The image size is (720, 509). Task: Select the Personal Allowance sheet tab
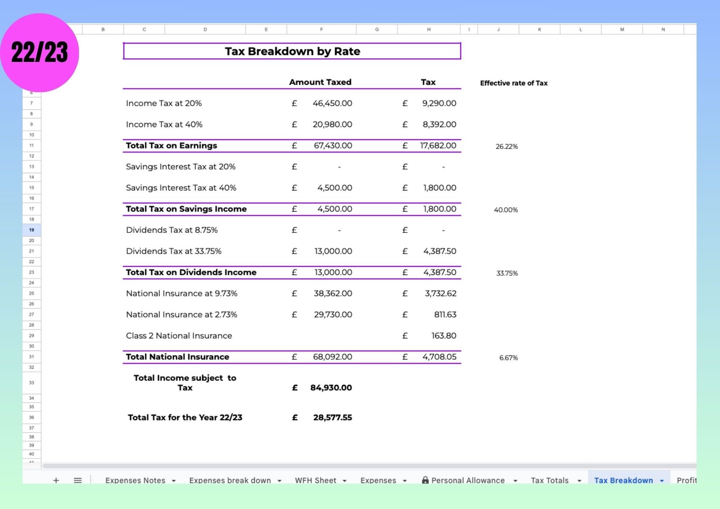click(468, 480)
